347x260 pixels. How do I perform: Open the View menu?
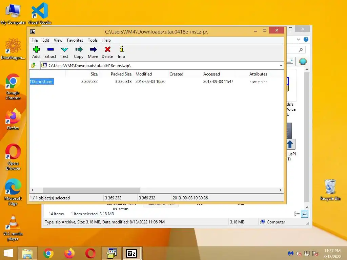click(58, 40)
